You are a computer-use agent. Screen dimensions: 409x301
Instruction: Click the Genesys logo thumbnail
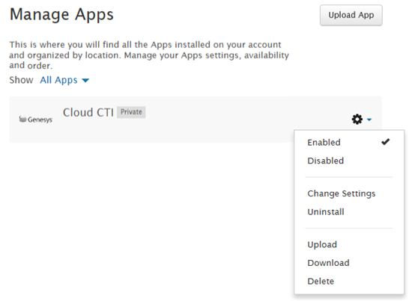pyautogui.click(x=36, y=120)
